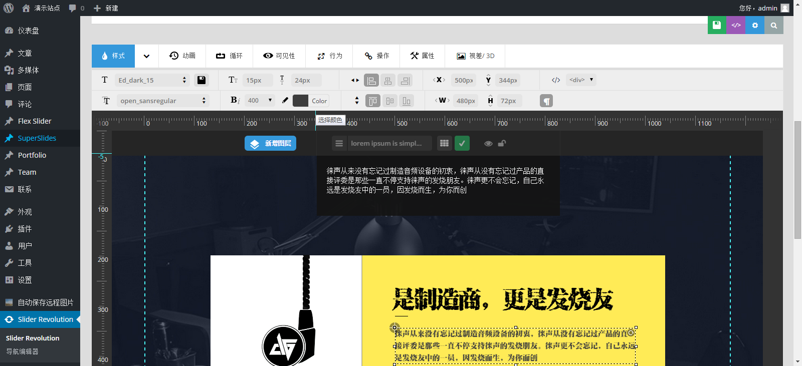Switch to the 视差/3D tab
Viewport: 802px width, 366px height.
click(475, 56)
